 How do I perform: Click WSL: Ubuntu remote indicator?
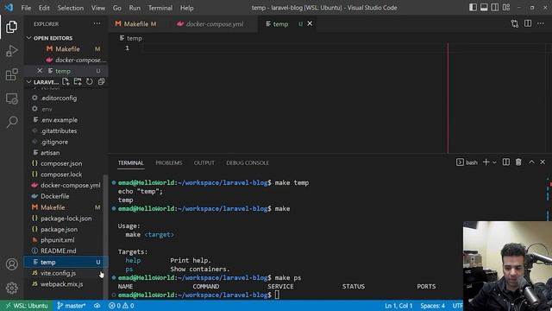[x=27, y=306]
